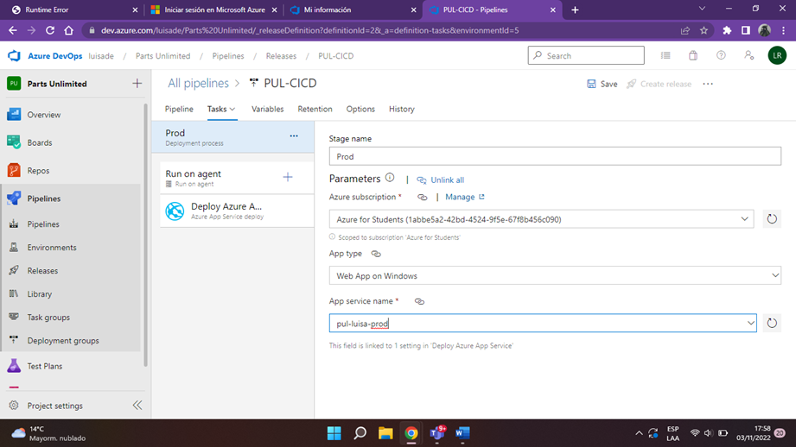Bookmark this page with star icon
The image size is (796, 447).
click(704, 30)
